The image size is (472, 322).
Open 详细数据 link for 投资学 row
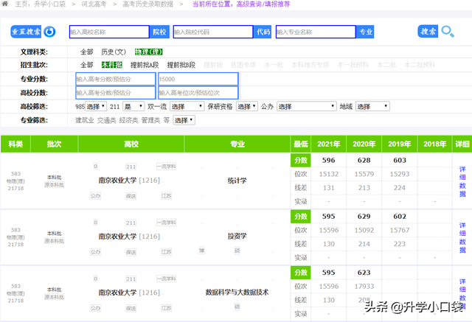tap(462, 237)
